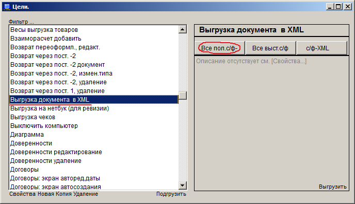Pick 'Договоры: экран авторед.даты'

[94, 178]
